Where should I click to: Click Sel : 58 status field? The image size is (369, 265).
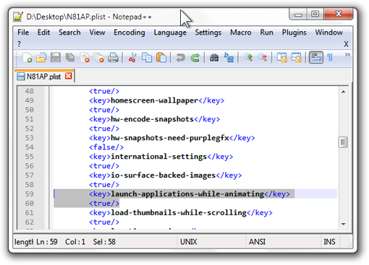(104, 242)
